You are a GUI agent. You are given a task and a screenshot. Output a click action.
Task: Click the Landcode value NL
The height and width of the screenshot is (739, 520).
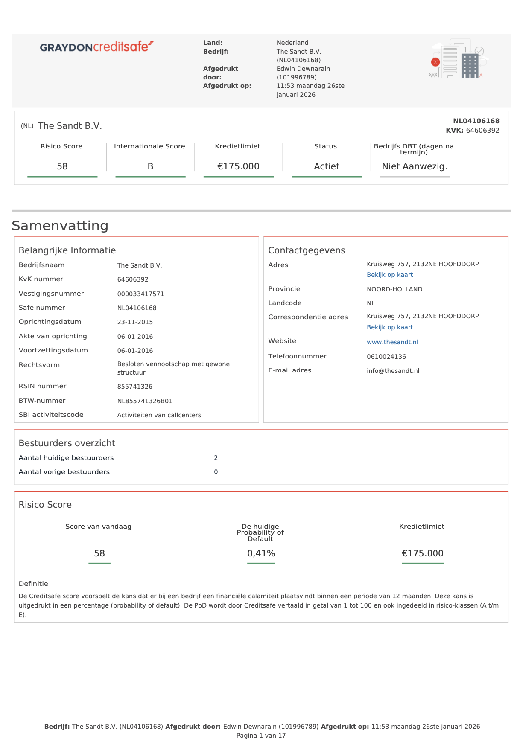coord(371,303)
